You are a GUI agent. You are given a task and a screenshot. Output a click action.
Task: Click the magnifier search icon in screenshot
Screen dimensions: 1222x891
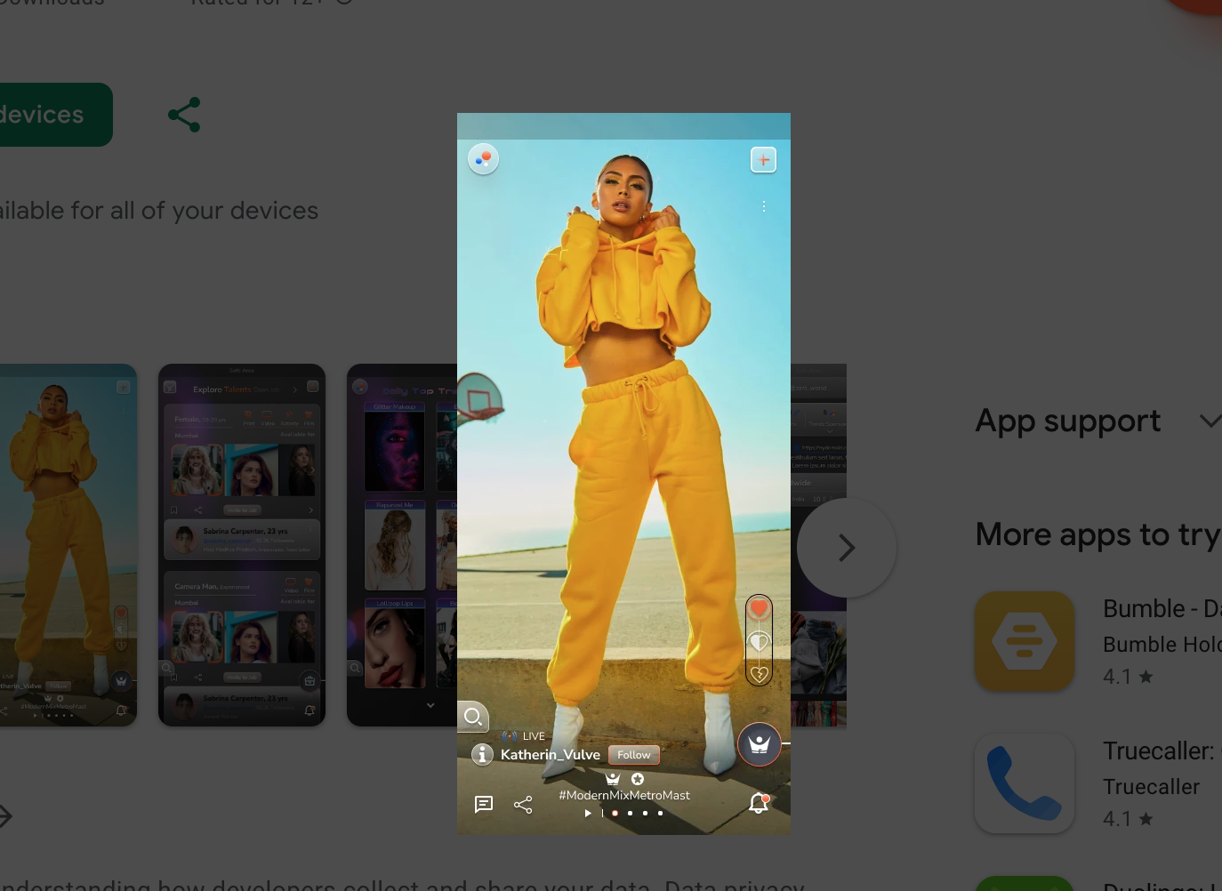click(x=473, y=716)
